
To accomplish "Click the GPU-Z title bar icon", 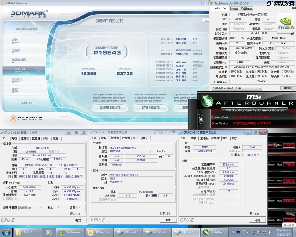I will point(212,3).
